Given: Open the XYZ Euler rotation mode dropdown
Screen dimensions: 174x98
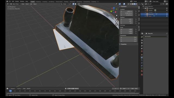Looking at the screenshot, I should click(x=129, y=25).
